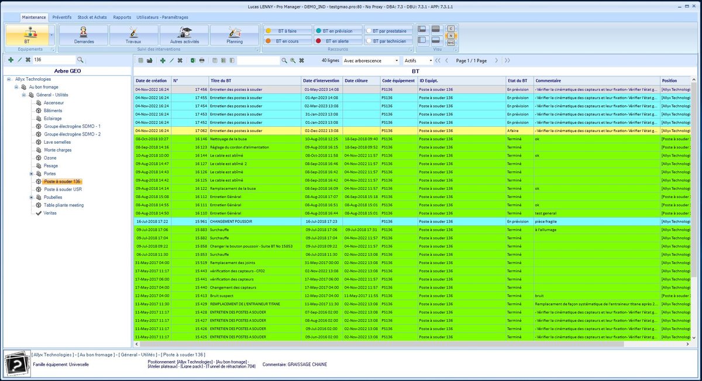This screenshot has width=702, height=381.
Task: Switch to the Préventifs tab
Action: click(62, 17)
